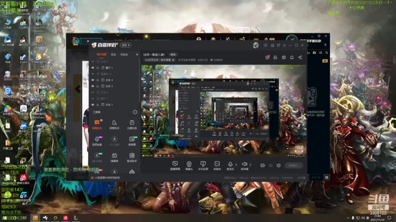The width and height of the screenshot is (396, 222).
Task: Open the mode switch dropdown beside logo
Action: [x=126, y=45]
